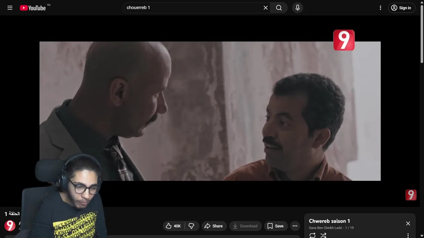The image size is (424, 238).
Task: Go to YouTube home via logo
Action: point(32,8)
